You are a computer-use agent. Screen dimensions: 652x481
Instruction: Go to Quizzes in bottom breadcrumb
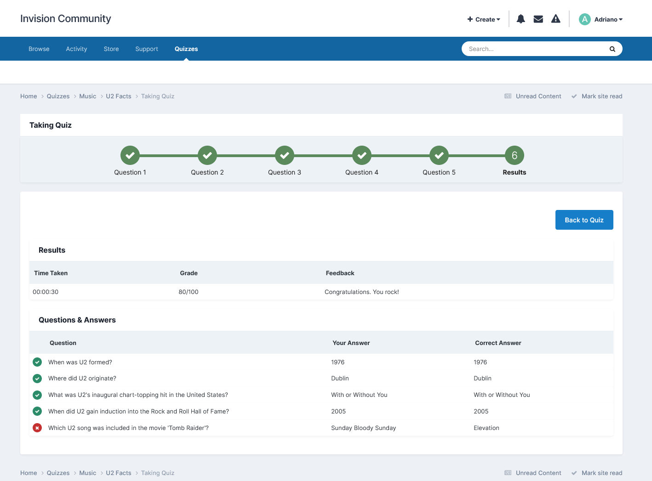(x=58, y=473)
